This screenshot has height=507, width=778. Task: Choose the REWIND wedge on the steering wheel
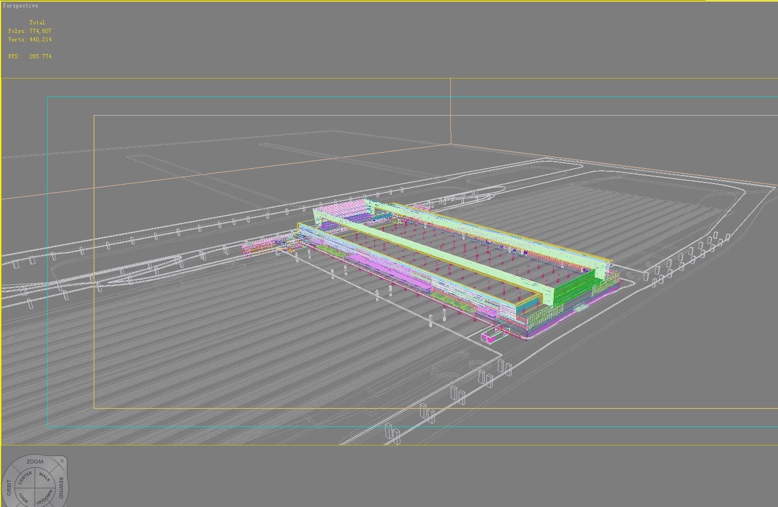pyautogui.click(x=61, y=488)
